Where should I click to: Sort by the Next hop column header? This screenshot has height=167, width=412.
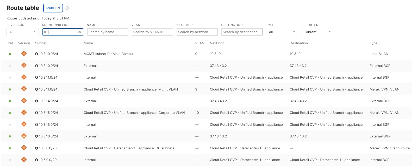pyautogui.click(x=217, y=43)
